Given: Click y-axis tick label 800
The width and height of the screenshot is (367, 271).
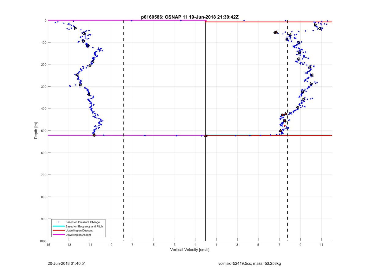Looking at the screenshot, I should point(43,197).
